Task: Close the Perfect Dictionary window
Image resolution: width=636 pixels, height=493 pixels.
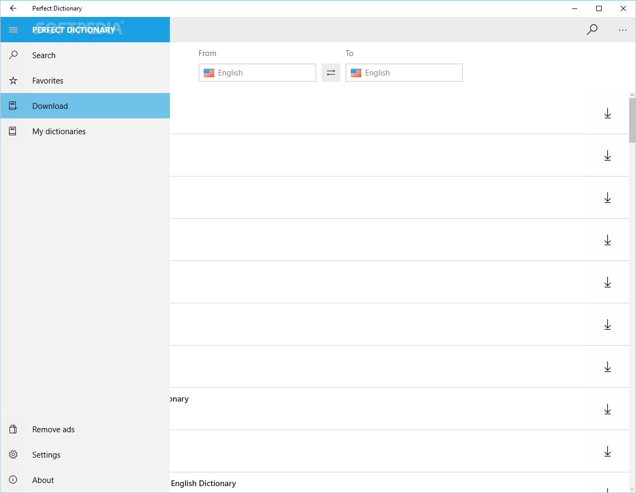Action: (x=623, y=8)
